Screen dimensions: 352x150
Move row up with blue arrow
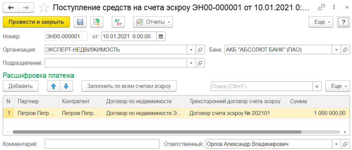(x=53, y=86)
